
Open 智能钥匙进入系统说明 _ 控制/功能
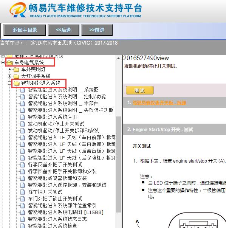click(67, 96)
